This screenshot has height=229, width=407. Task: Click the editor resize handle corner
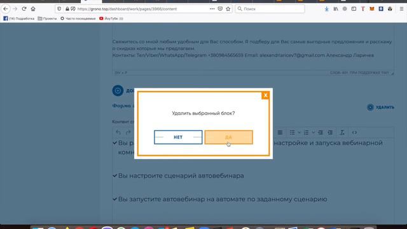coord(392,73)
